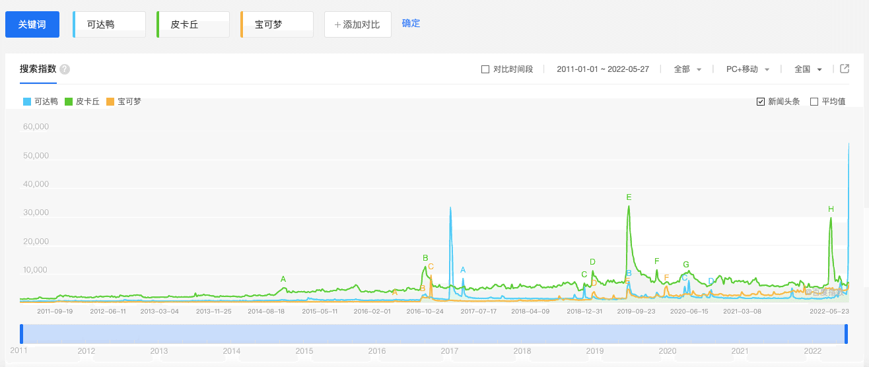Click green news marker B

coord(425,258)
